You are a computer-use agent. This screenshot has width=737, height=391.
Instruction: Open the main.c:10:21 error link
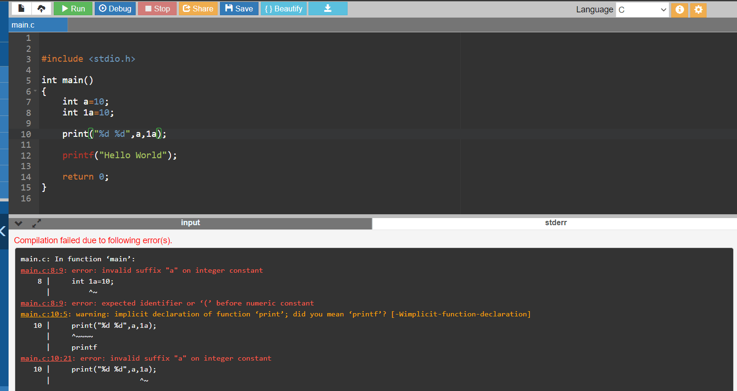pyautogui.click(x=46, y=358)
